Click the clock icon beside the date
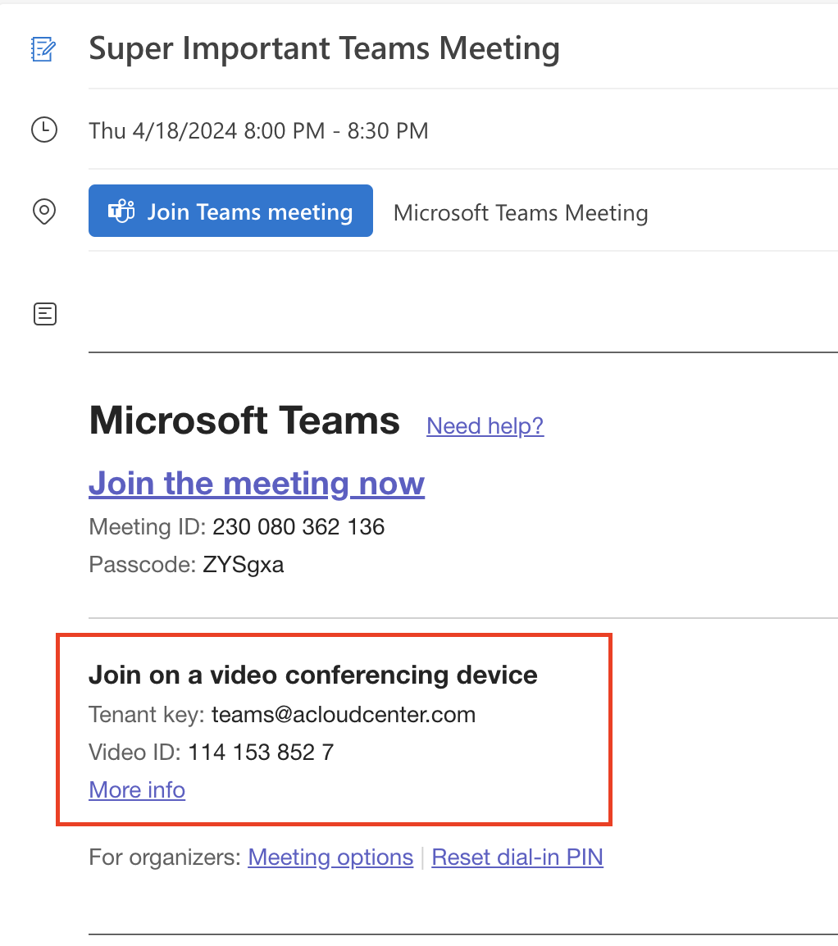Viewport: 838px width, 946px height. [x=43, y=130]
